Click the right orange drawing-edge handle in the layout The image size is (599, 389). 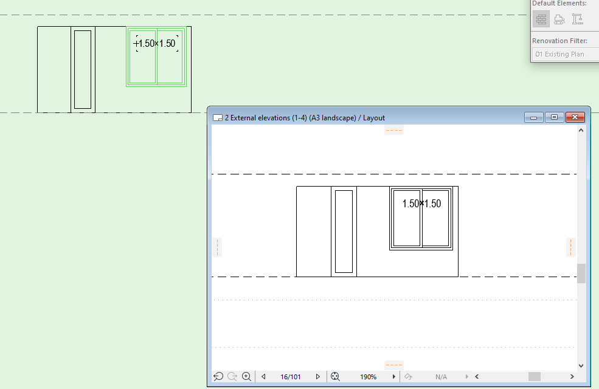click(x=571, y=247)
